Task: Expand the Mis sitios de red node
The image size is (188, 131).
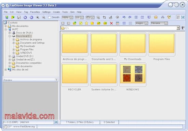Action: click(5, 70)
